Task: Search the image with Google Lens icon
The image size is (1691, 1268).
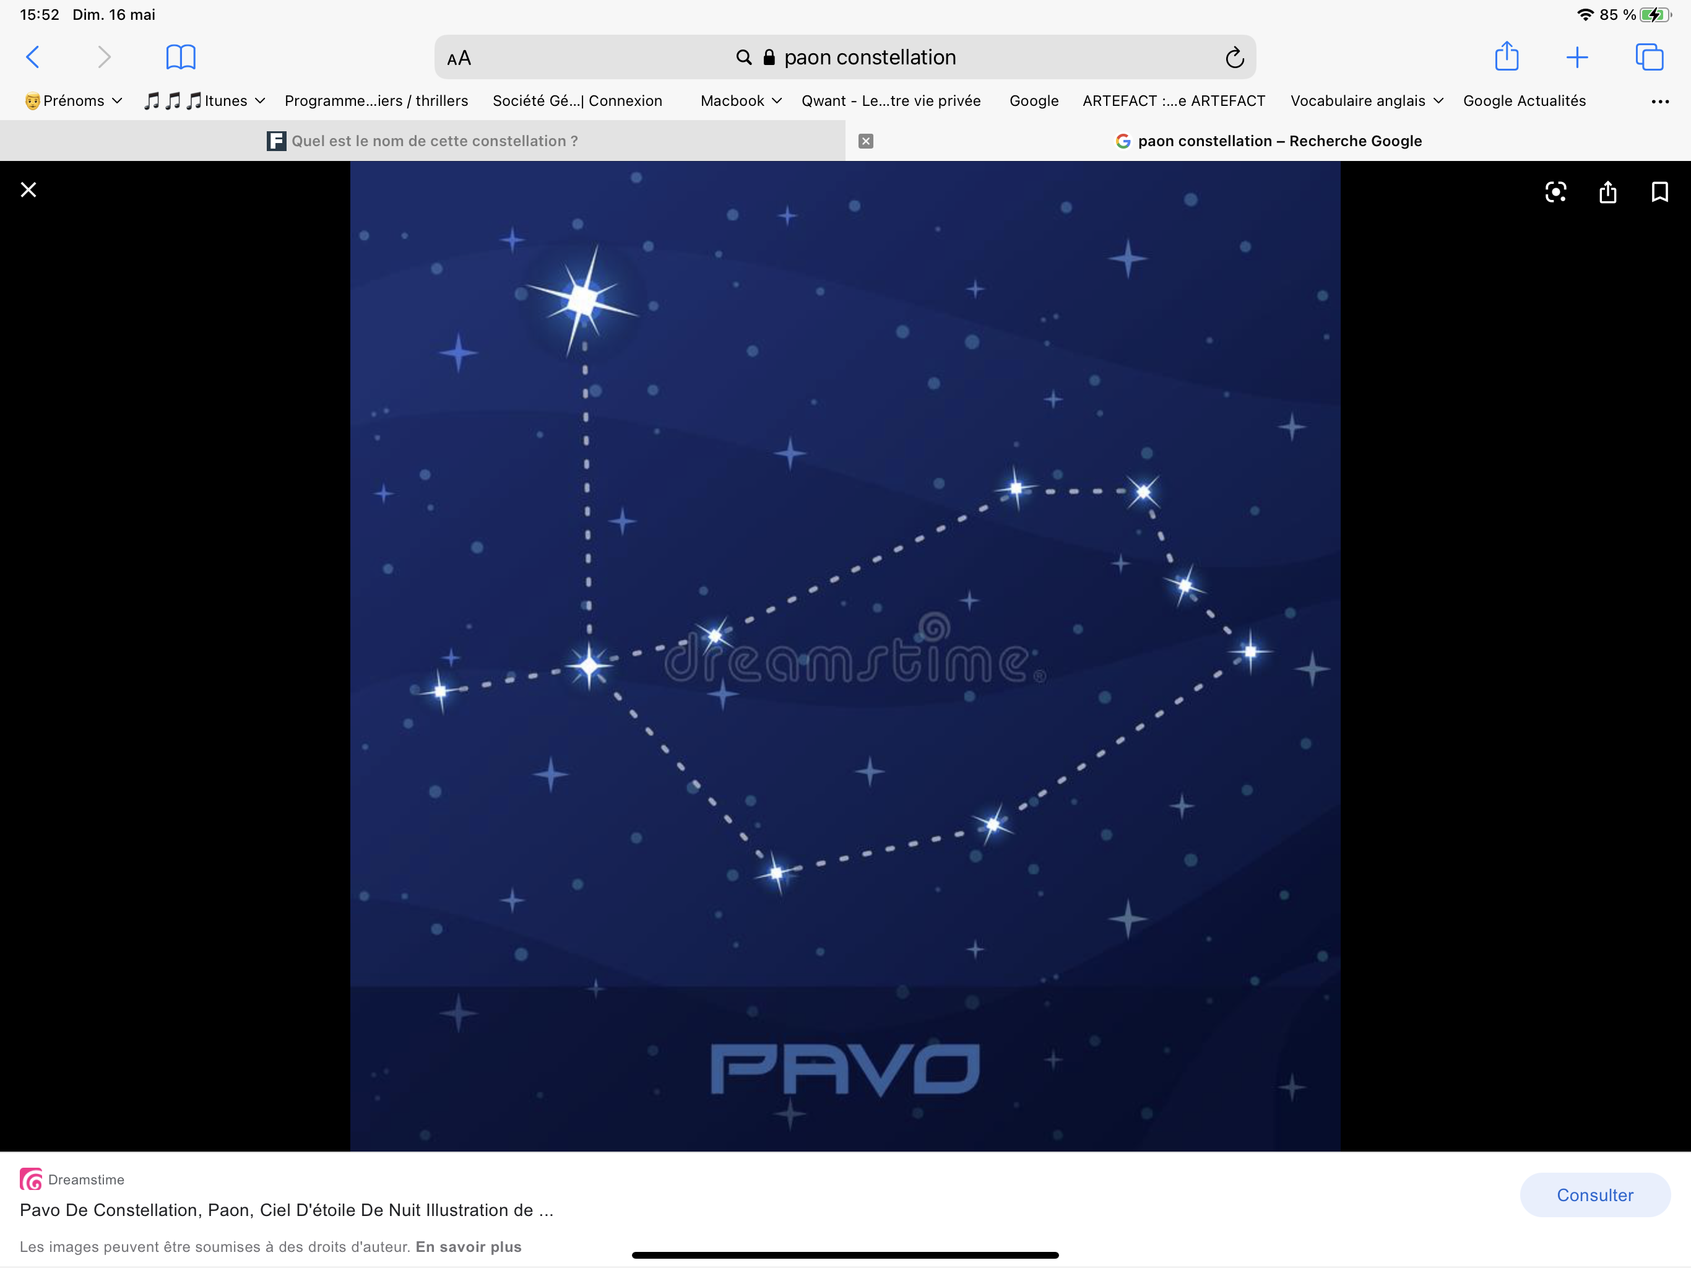Action: [x=1555, y=192]
